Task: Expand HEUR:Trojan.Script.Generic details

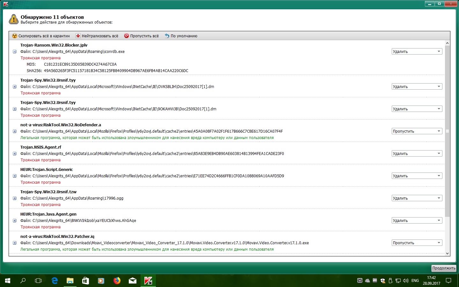Action: (14, 176)
